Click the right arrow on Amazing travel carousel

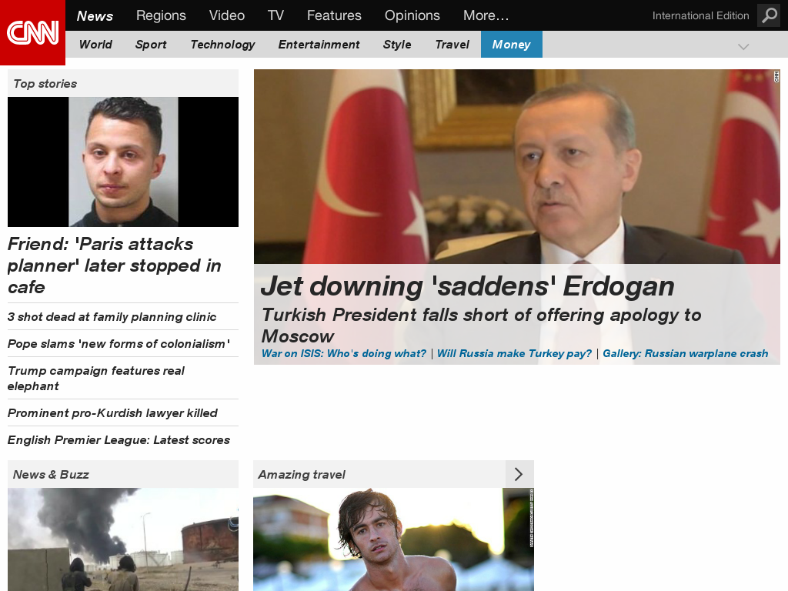(x=519, y=474)
